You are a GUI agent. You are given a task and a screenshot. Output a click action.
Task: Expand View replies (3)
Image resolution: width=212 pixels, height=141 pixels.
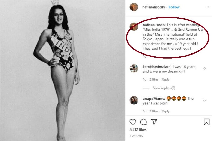point(164,88)
